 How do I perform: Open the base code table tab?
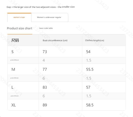tap(46, 28)
